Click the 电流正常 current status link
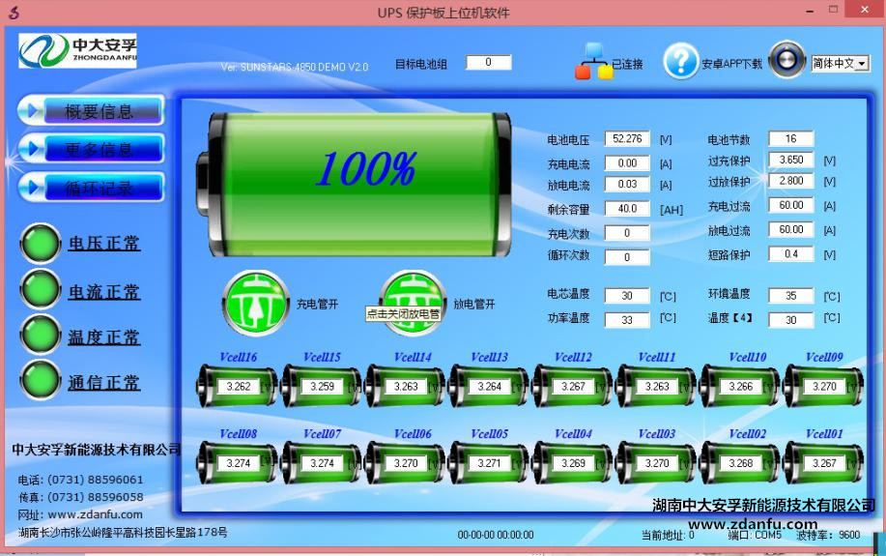The height and width of the screenshot is (556, 886). pos(104,292)
